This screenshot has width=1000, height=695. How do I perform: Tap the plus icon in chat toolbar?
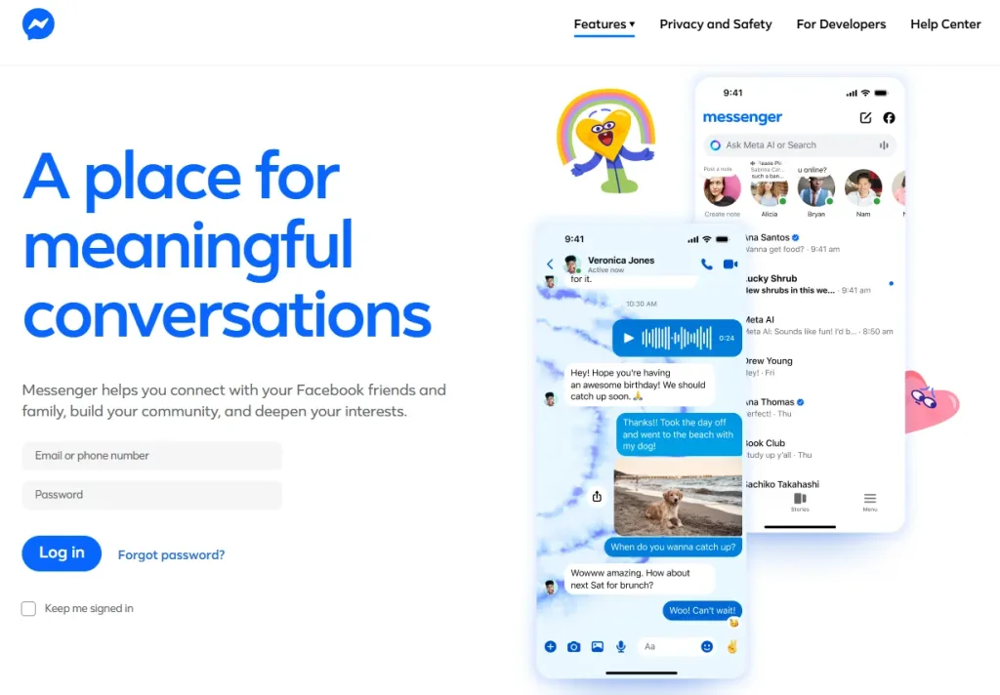[x=551, y=646]
